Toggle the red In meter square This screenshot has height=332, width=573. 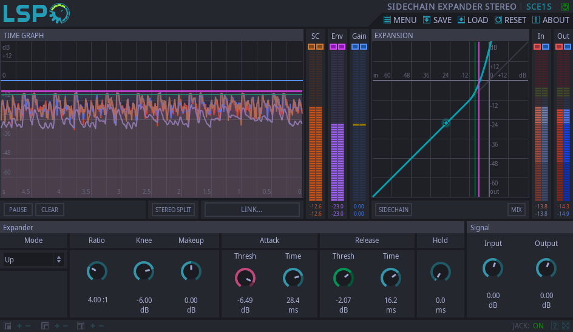[x=537, y=47]
